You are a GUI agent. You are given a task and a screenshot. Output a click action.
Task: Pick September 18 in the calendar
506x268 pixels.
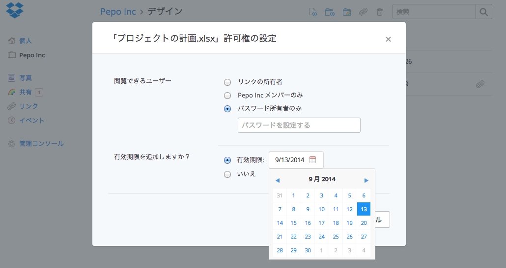[336, 223]
